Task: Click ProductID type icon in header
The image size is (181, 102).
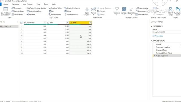Action: pyautogui.click(x=25, y=23)
